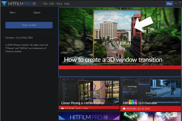The height and width of the screenshot is (121, 182).
Task: Open HitFilm Pro 13.0 Overview video
Action: click(151, 94)
